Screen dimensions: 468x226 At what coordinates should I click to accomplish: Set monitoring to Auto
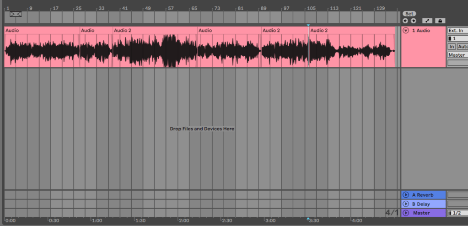(463, 47)
